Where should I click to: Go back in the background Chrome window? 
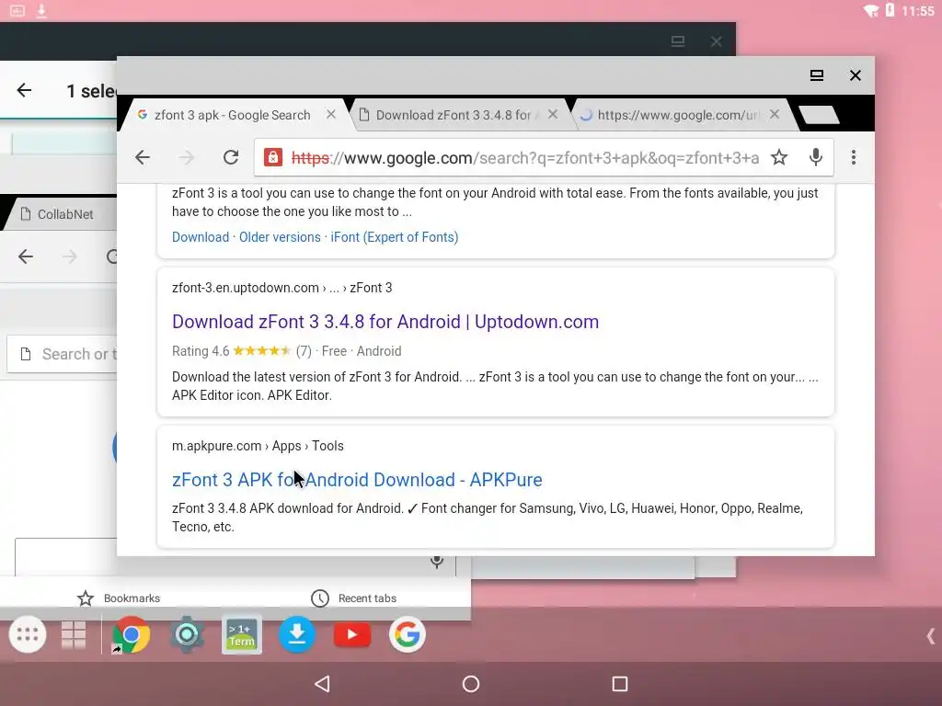[x=25, y=257]
